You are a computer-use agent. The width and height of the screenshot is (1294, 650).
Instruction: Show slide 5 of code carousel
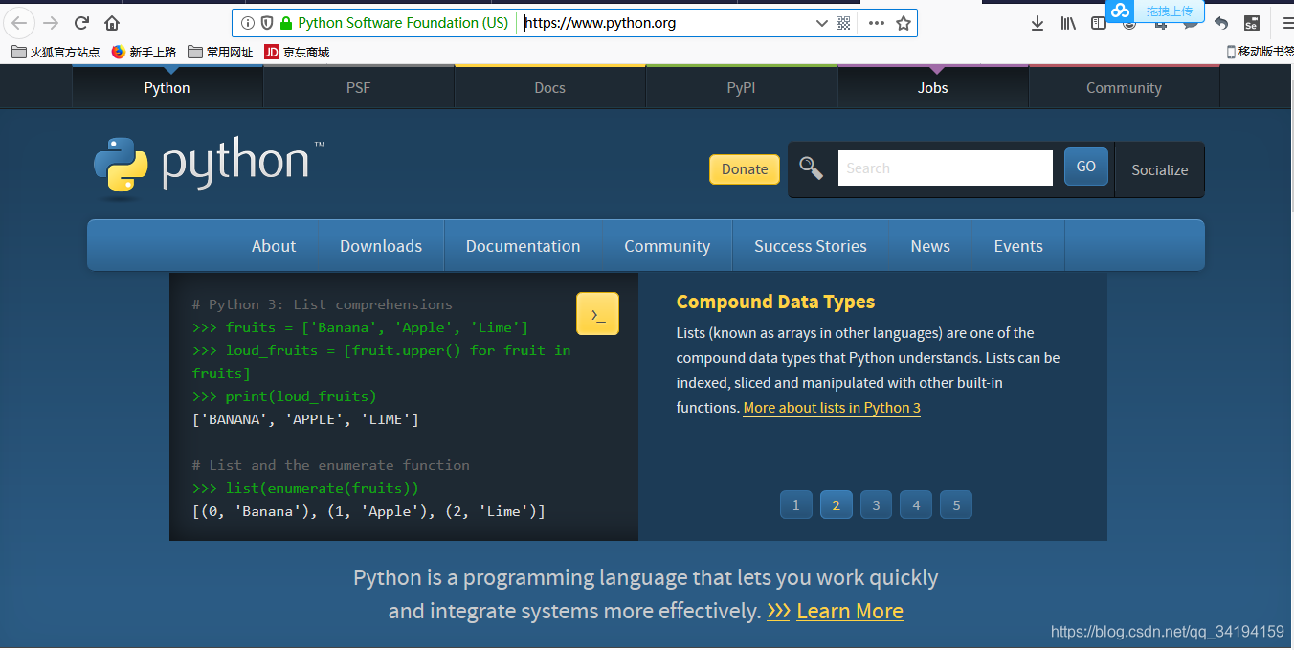click(x=956, y=504)
